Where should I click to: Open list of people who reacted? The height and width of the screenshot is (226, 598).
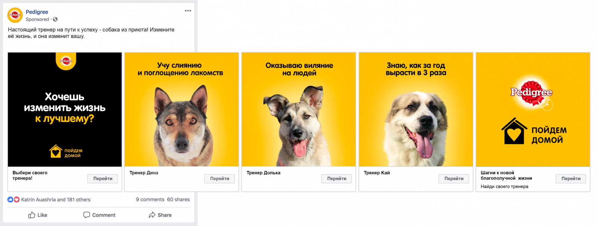point(56,199)
